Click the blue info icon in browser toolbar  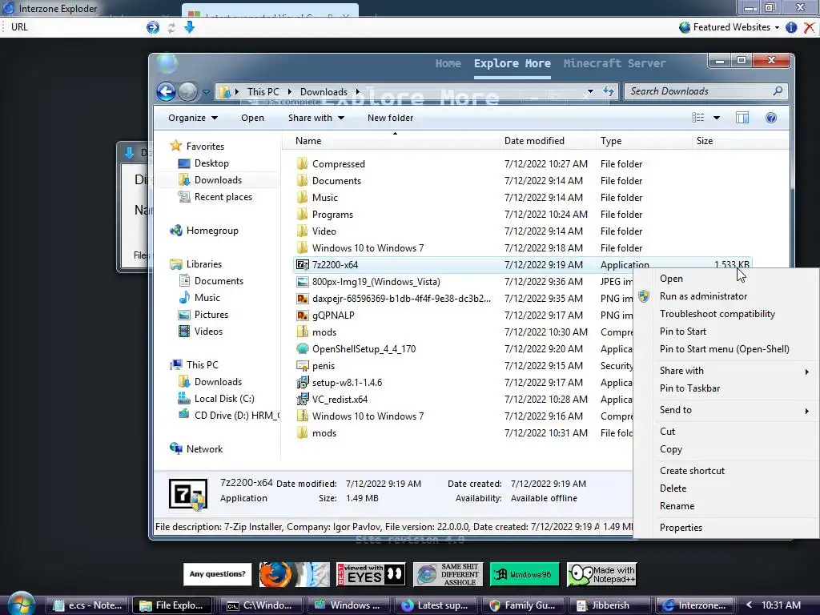click(x=791, y=27)
